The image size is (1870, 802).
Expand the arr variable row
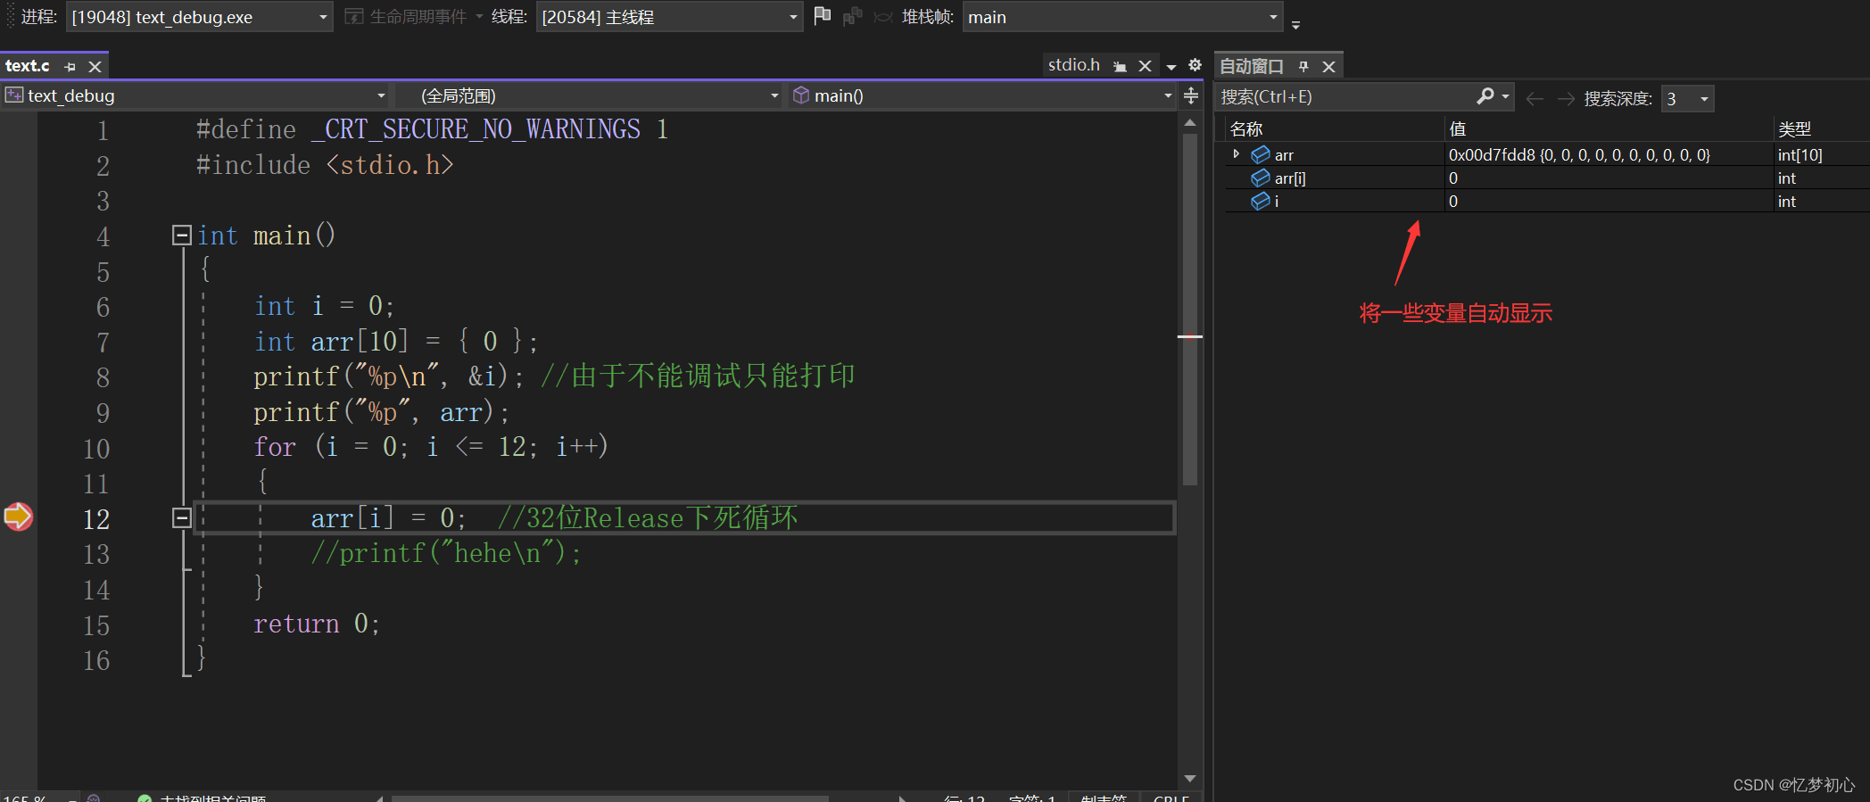coord(1236,154)
